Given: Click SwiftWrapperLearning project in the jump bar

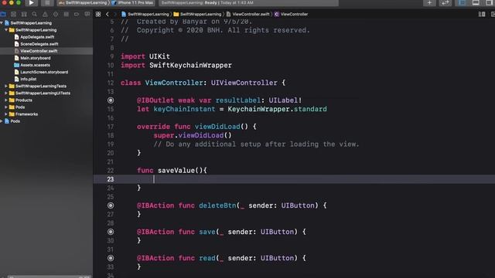Looking at the screenshot, I should [145, 14].
